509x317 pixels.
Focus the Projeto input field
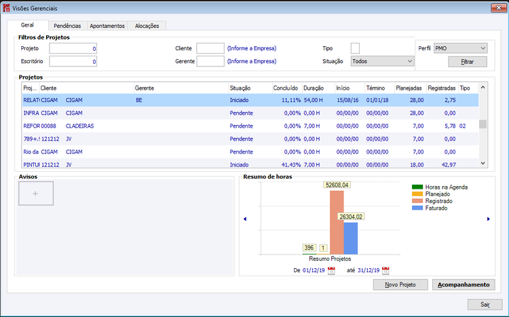click(x=73, y=48)
